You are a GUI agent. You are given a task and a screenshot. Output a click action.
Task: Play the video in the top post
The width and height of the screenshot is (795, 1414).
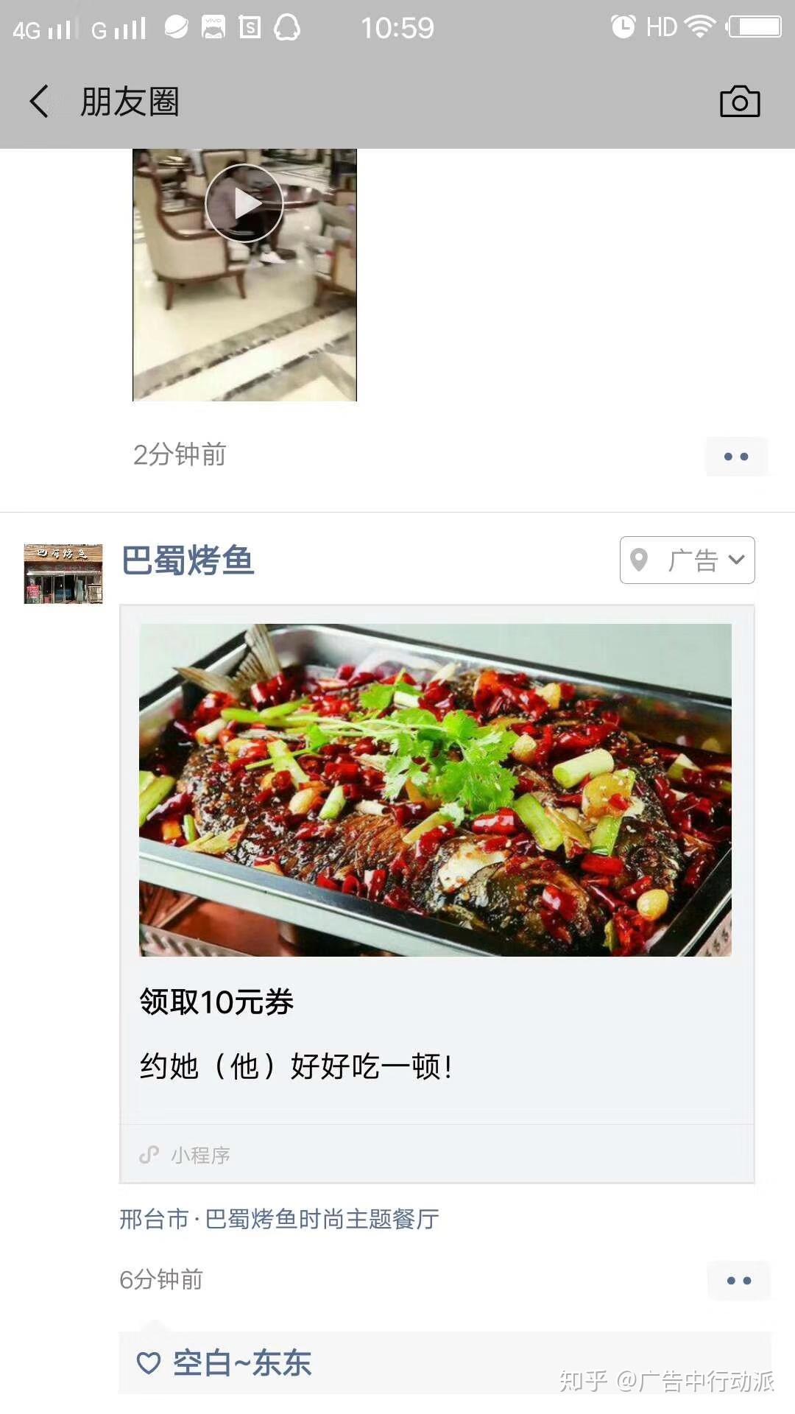pos(244,203)
